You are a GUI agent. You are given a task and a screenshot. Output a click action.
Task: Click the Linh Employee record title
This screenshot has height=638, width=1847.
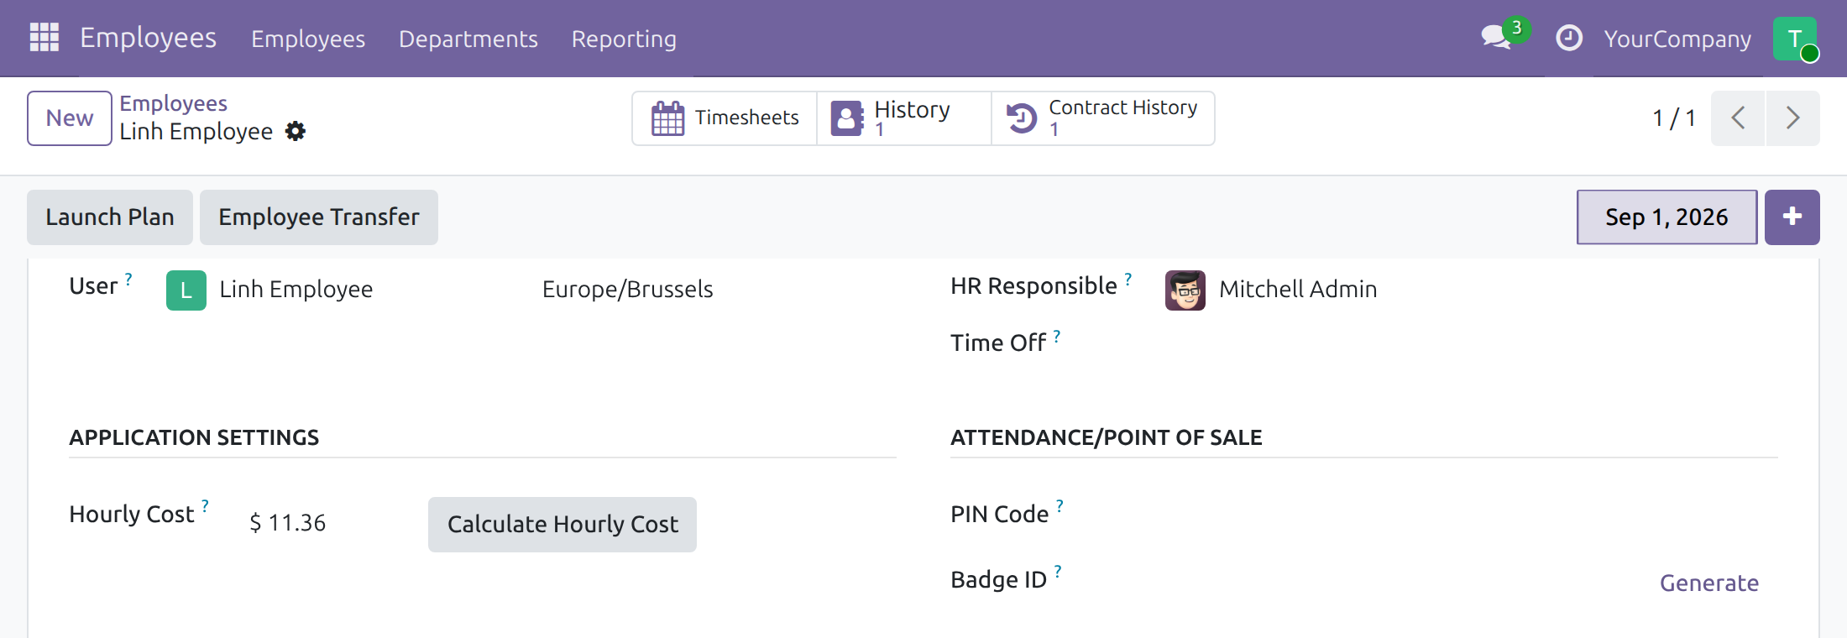click(196, 132)
